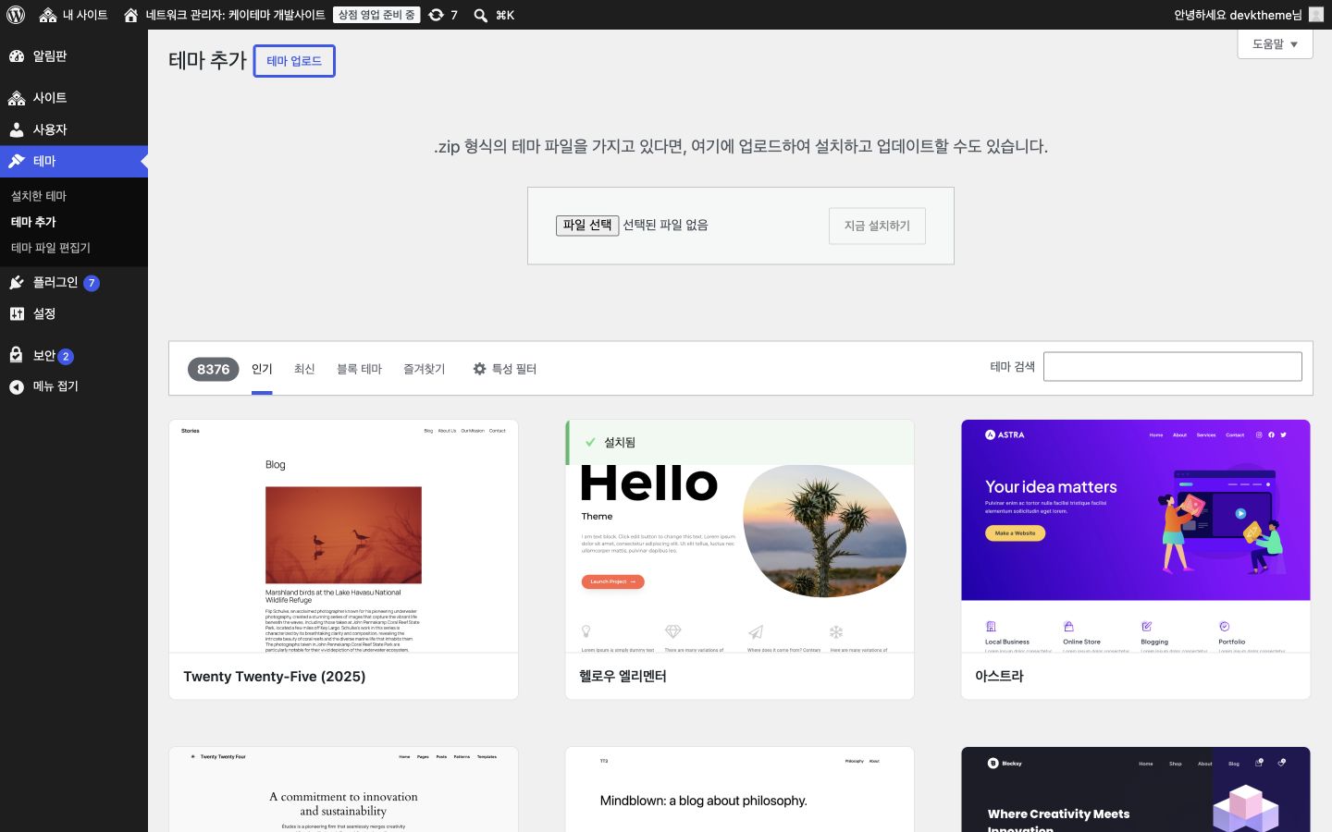Click the 8376 theme count badge
The width and height of the screenshot is (1332, 832).
(213, 369)
